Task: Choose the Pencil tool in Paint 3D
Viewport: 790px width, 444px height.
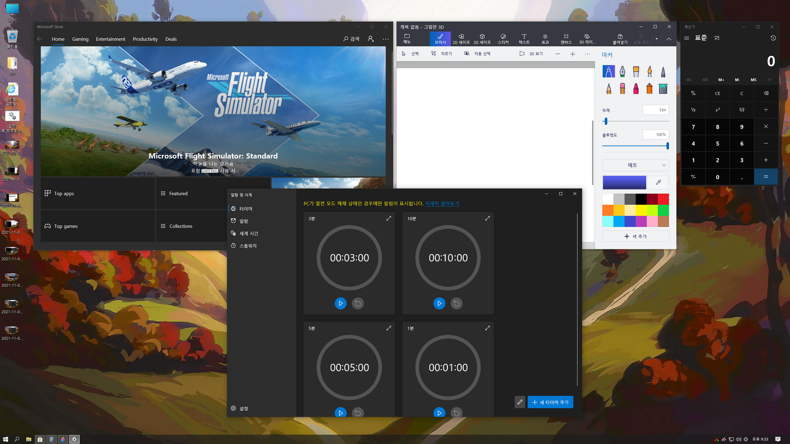Action: [608, 89]
